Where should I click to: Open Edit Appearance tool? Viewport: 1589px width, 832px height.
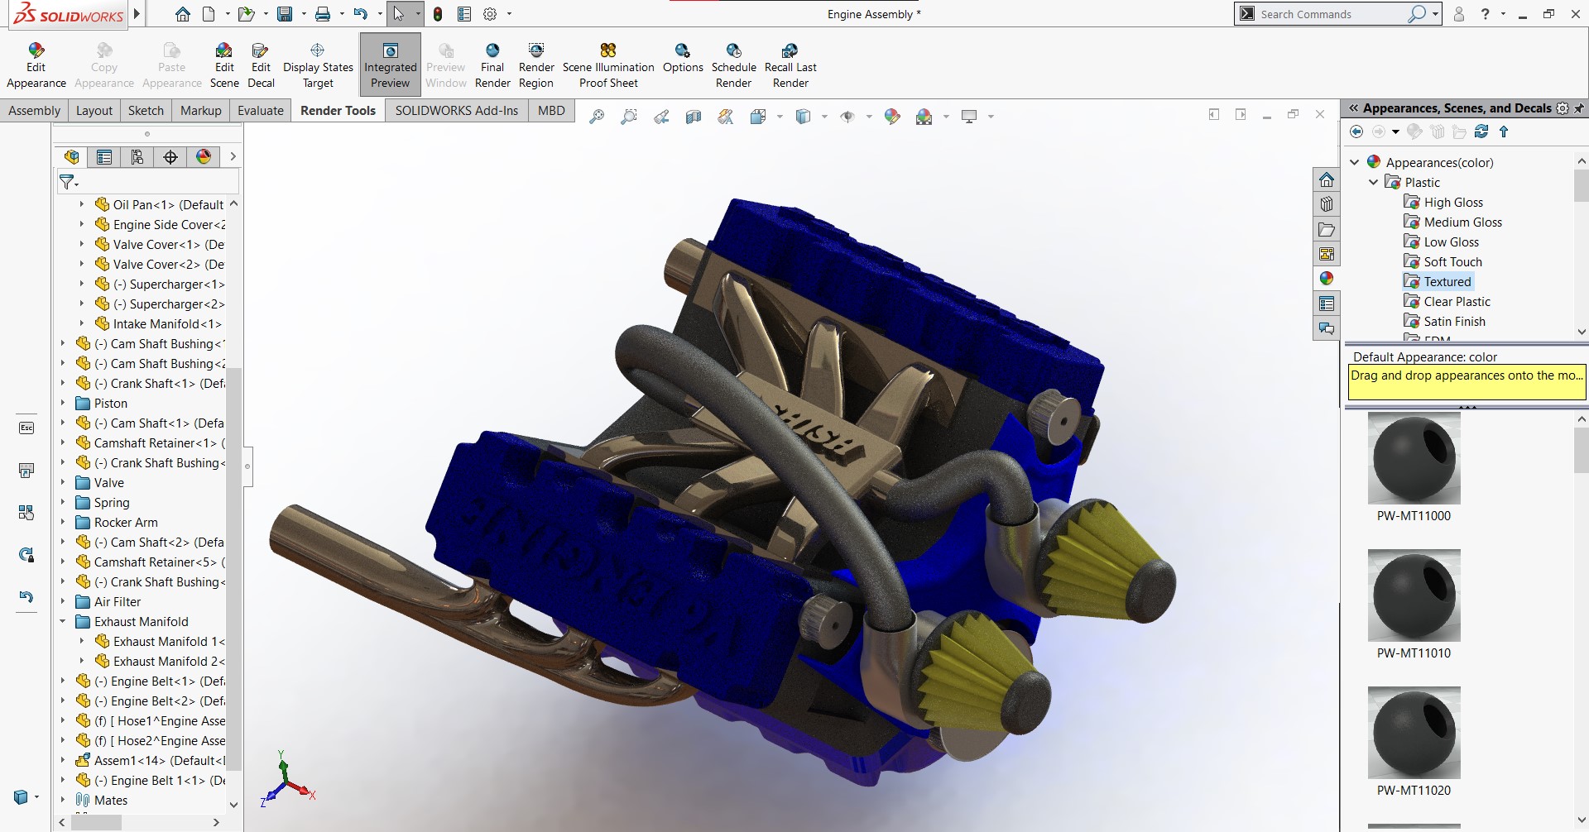click(36, 65)
